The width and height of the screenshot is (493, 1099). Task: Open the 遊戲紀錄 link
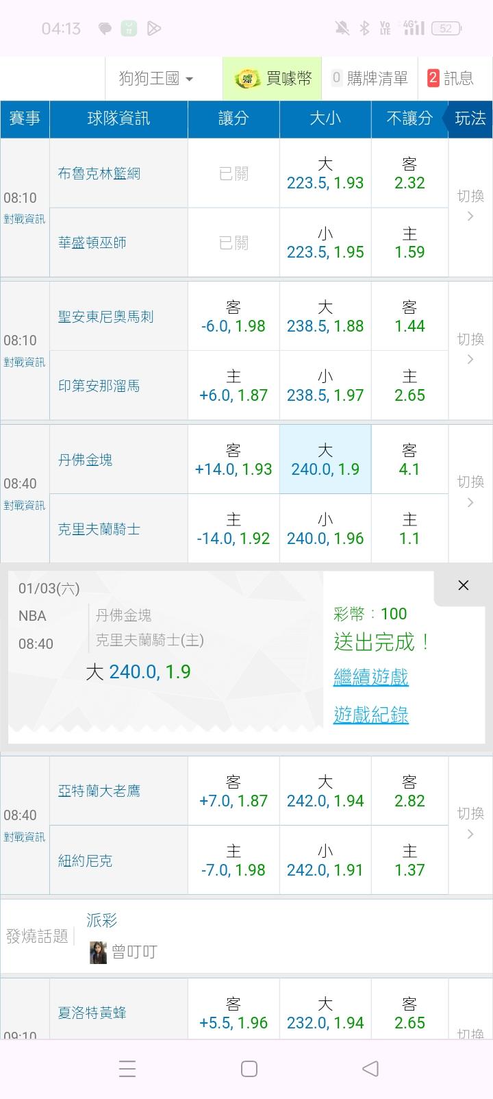(371, 715)
